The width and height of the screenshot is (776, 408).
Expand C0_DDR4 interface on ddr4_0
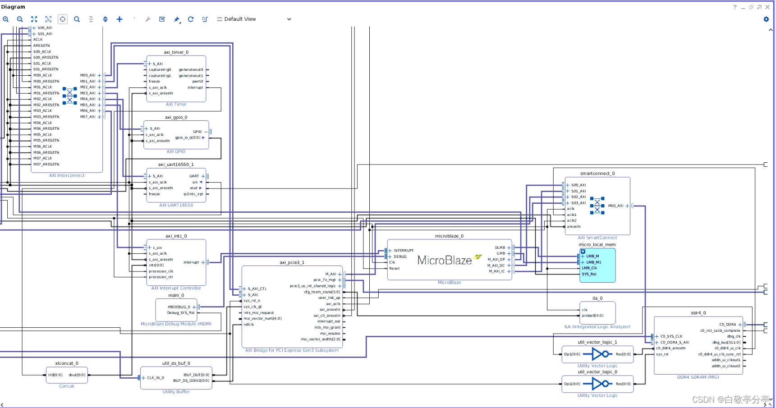740,325
